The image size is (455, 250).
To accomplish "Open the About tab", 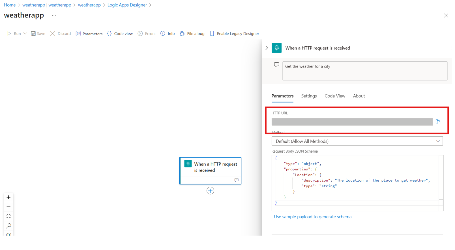I will coord(359,96).
